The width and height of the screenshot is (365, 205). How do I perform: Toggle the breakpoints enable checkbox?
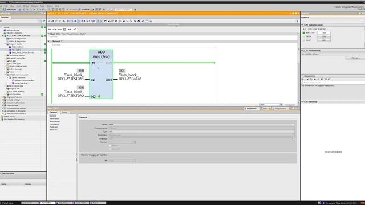[x=303, y=83]
